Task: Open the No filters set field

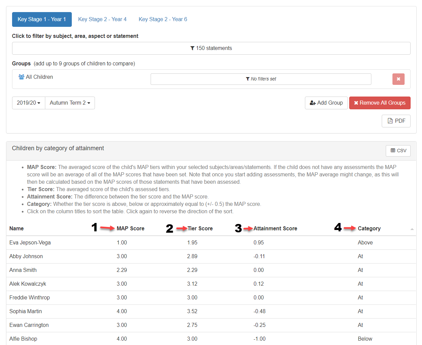Action: (261, 79)
